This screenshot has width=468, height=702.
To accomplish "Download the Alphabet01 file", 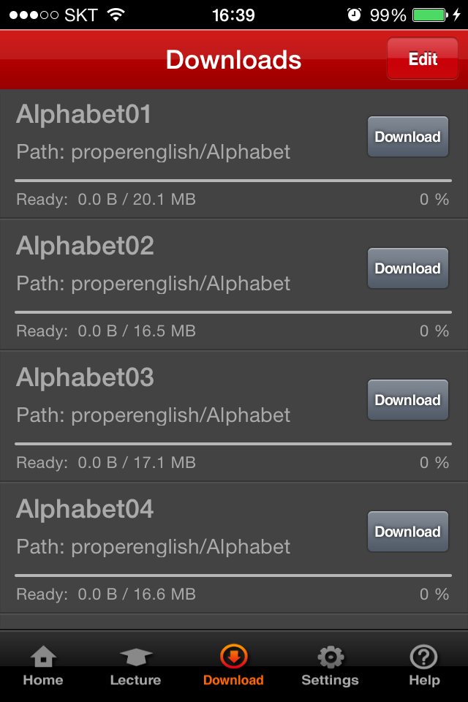I will tap(407, 137).
